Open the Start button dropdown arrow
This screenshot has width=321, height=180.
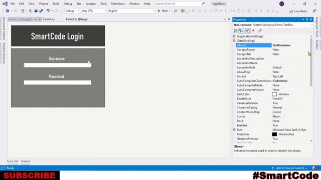[x=170, y=11]
